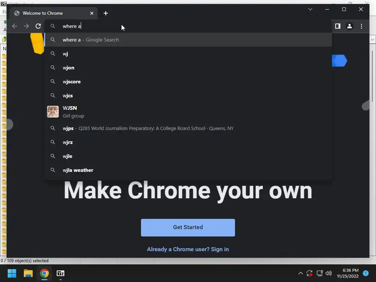This screenshot has height=282, width=376.
Task: Choose the 'wjps' World Journalism suggestion
Action: [188, 128]
